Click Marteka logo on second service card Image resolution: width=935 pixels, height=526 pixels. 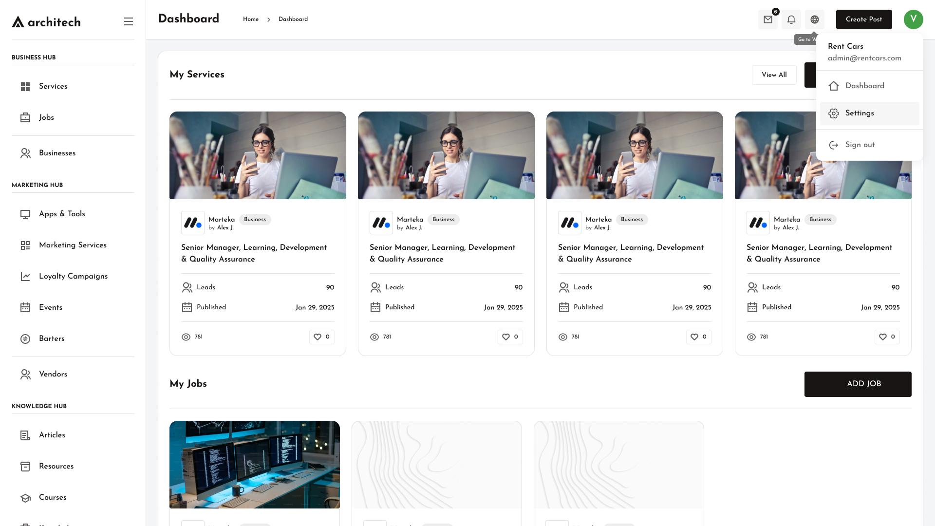pos(381,223)
